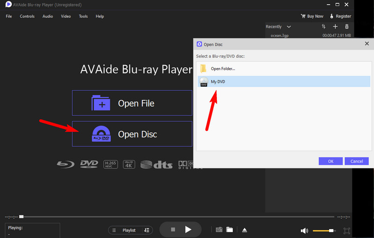Enter fullscreen with the corner icon
This screenshot has width=374, height=238.
(x=346, y=231)
